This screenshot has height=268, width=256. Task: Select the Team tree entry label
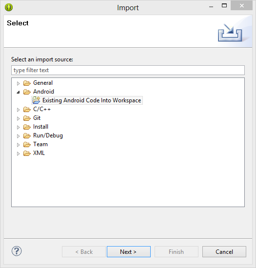pos(40,144)
